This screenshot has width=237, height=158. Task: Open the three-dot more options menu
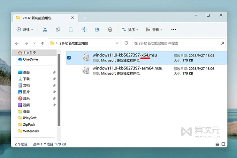[x=174, y=30]
